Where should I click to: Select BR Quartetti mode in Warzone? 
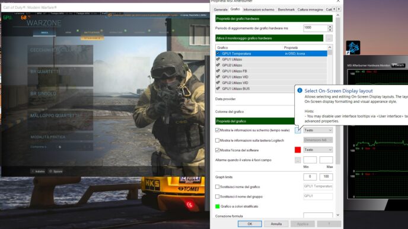[60, 76]
